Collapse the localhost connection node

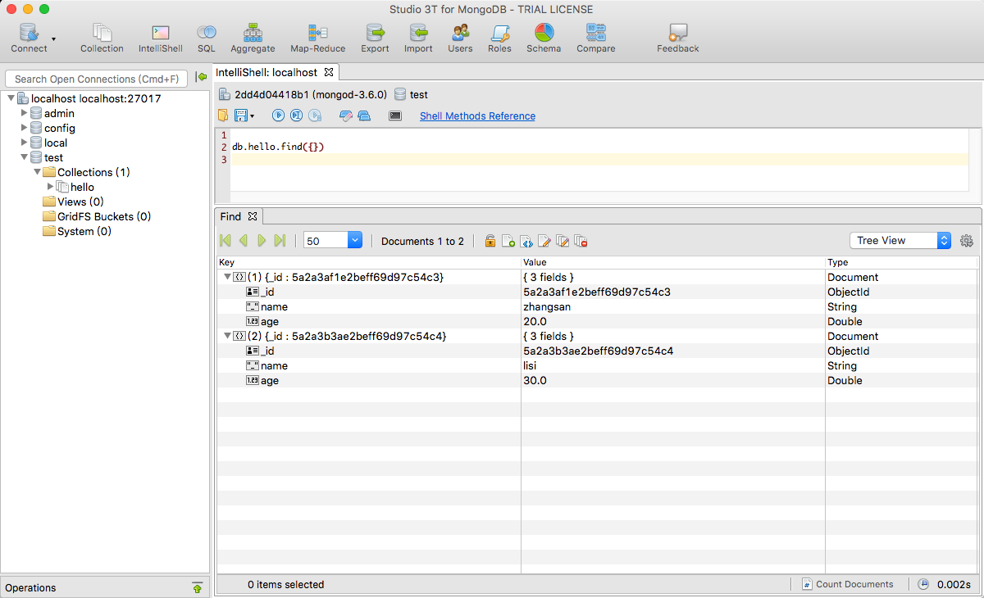coord(10,98)
